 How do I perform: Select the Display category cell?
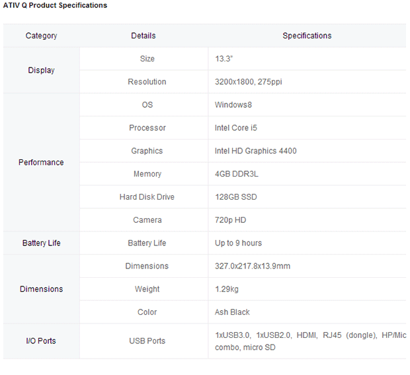tap(41, 70)
